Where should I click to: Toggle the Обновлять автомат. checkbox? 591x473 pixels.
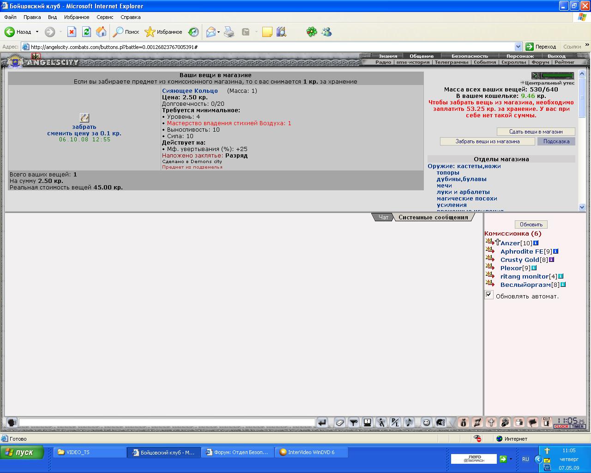click(489, 295)
